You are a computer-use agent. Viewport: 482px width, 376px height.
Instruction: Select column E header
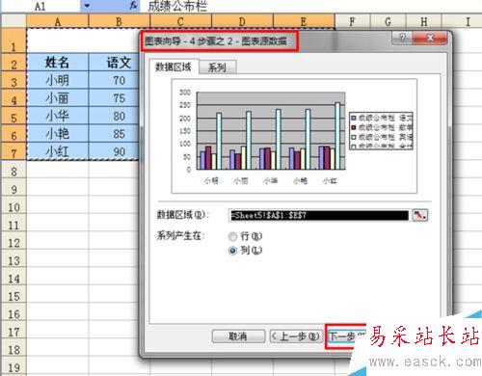point(304,21)
